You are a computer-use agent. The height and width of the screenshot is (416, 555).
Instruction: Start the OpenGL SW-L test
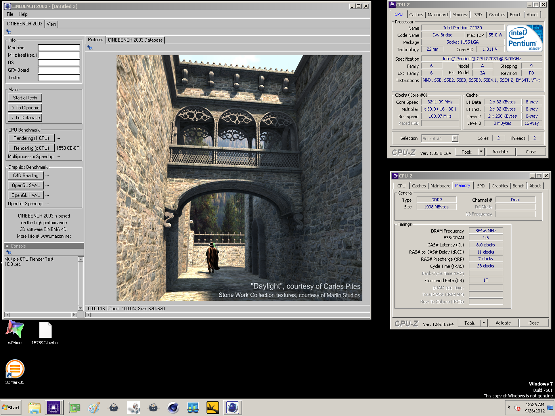coord(26,185)
